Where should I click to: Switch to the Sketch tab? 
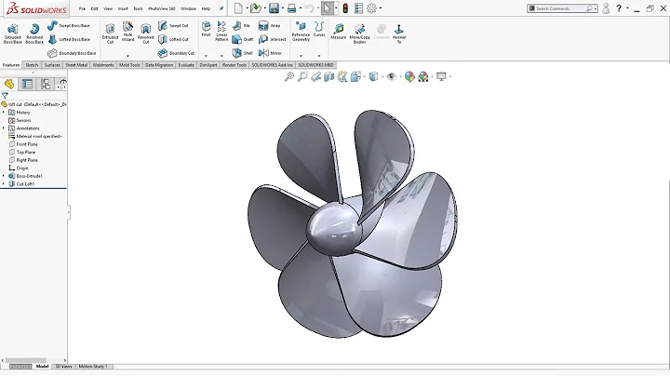point(32,65)
